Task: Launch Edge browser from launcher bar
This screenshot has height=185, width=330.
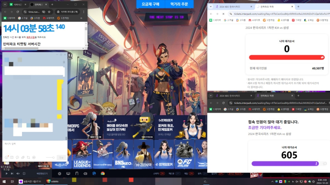Action: 94,173
